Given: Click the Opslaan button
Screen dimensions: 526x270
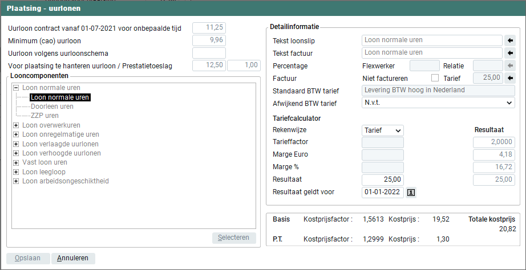Looking at the screenshot, I should point(27,258).
